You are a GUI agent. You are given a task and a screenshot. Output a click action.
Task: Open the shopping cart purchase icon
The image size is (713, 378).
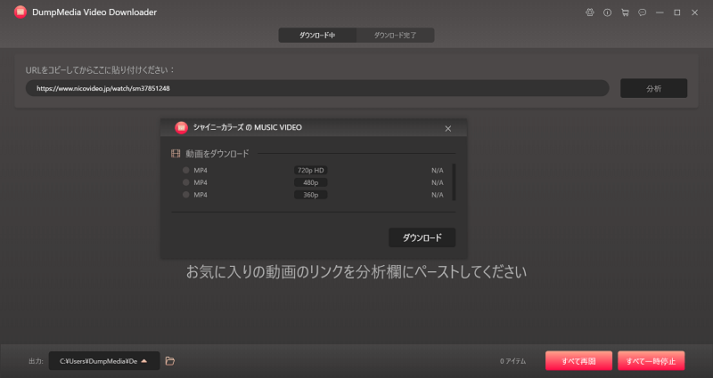625,12
